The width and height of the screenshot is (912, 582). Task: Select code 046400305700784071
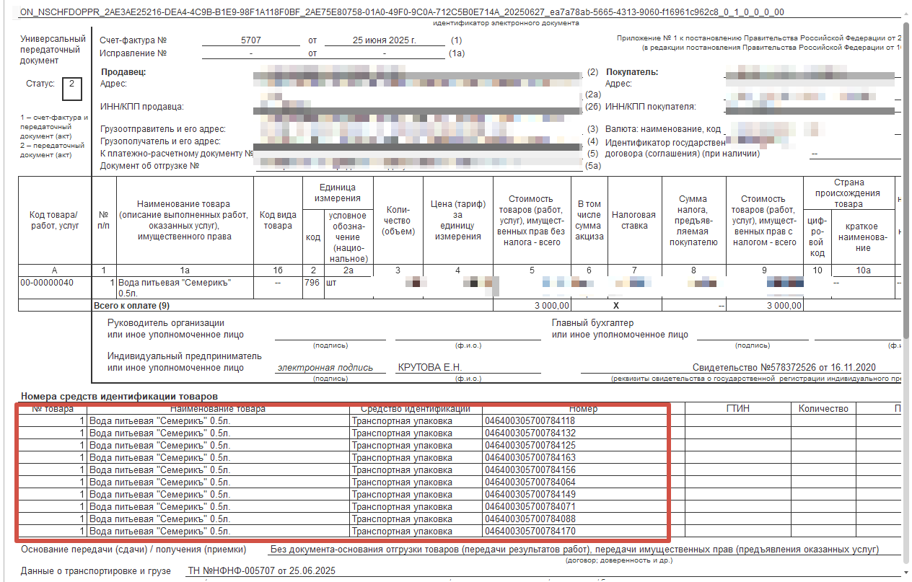point(530,507)
